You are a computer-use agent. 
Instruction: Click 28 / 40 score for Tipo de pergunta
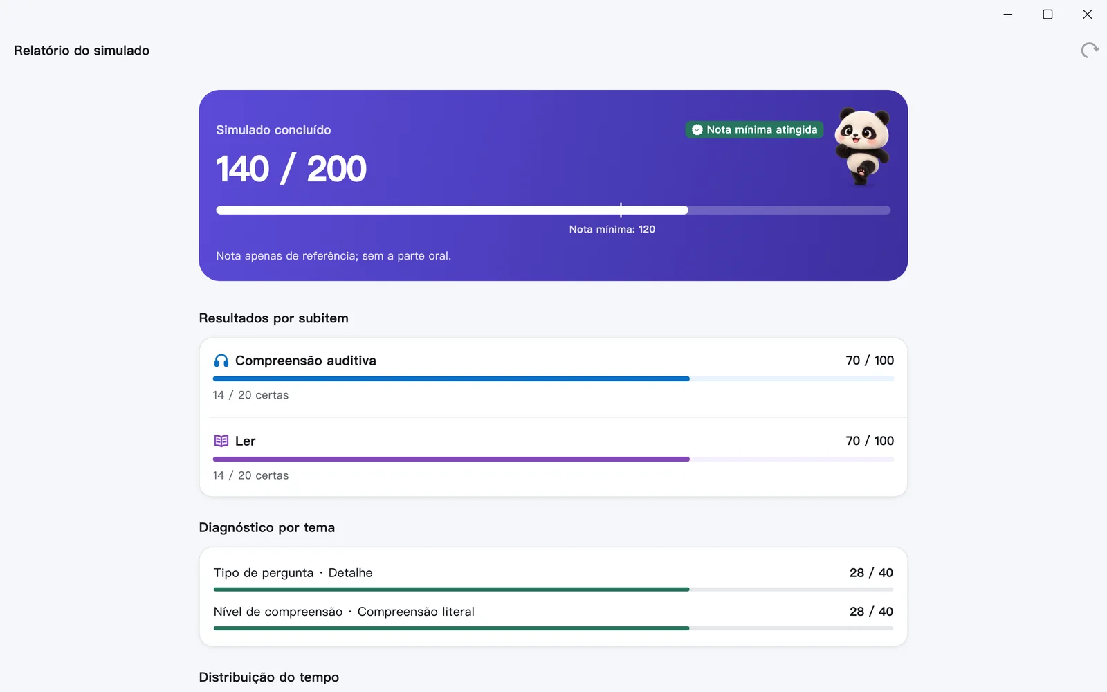871,573
